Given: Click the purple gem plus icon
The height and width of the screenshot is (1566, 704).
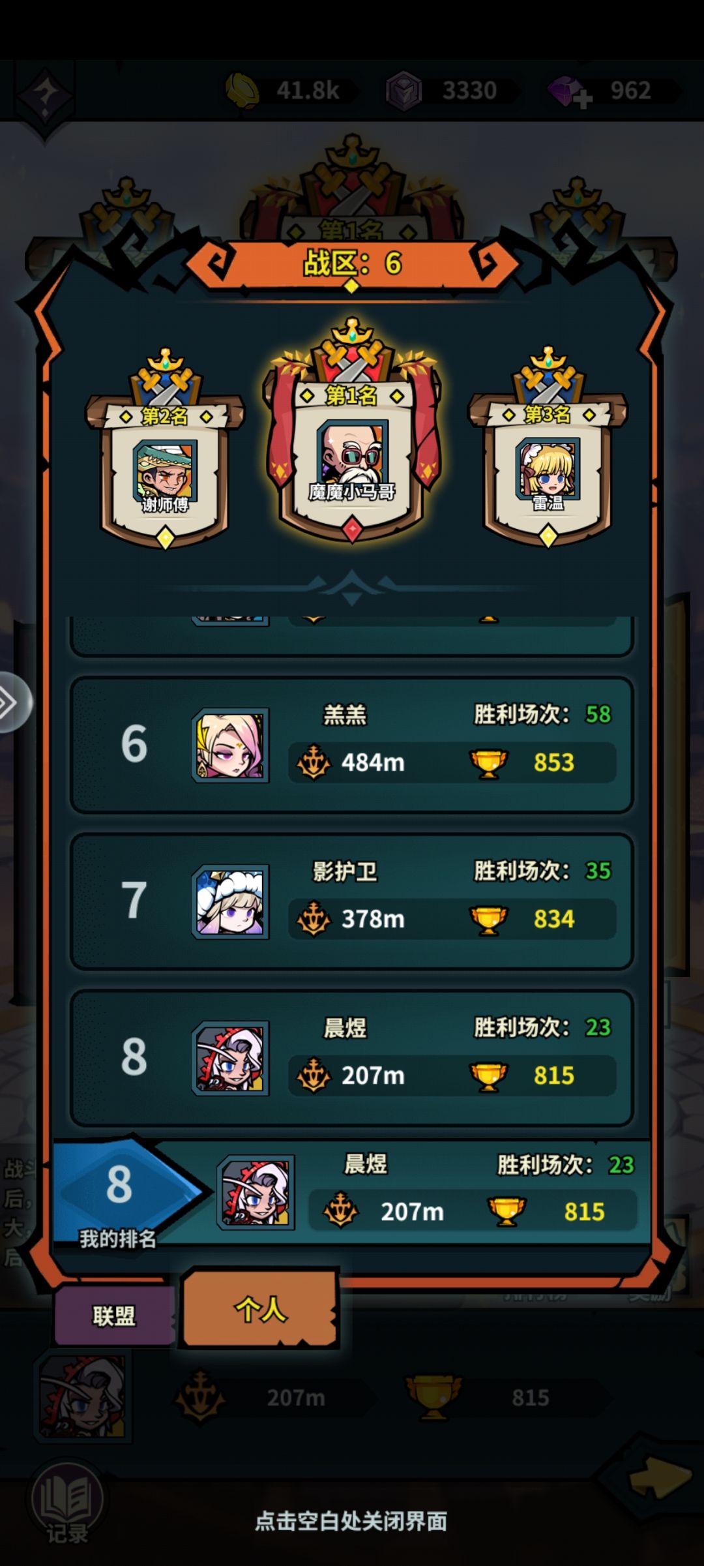Looking at the screenshot, I should tap(569, 91).
